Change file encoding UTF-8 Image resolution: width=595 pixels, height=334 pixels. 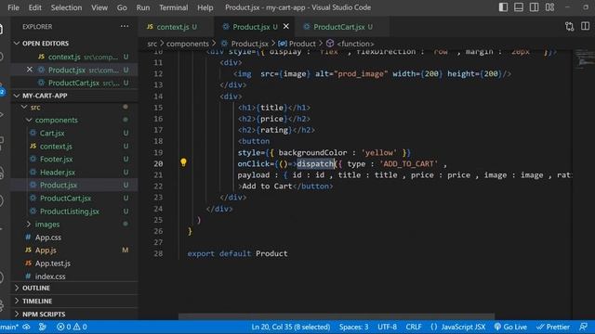(387, 327)
